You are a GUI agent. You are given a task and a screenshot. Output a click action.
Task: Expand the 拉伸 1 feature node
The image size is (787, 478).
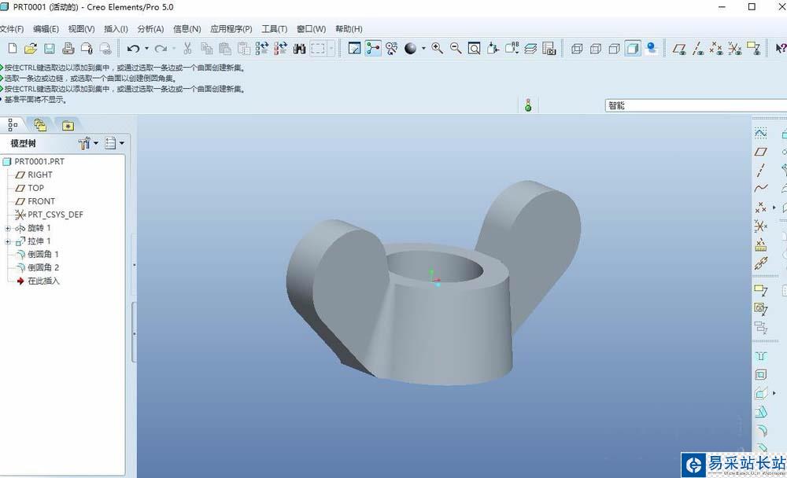[8, 242]
